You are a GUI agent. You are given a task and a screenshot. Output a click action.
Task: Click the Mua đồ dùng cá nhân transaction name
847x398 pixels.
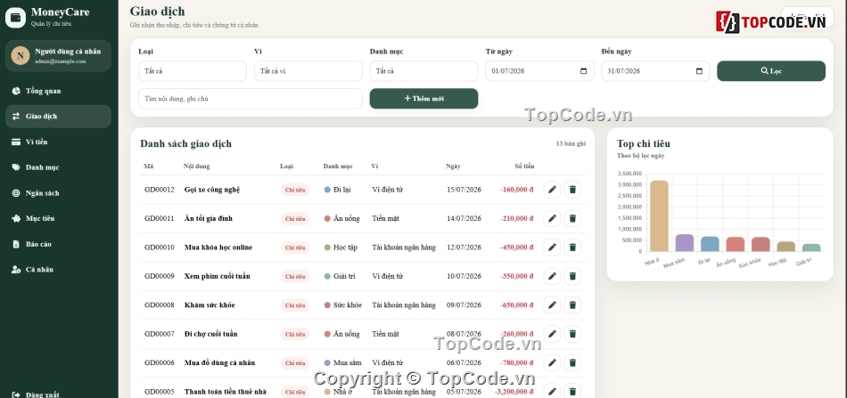[219, 363]
